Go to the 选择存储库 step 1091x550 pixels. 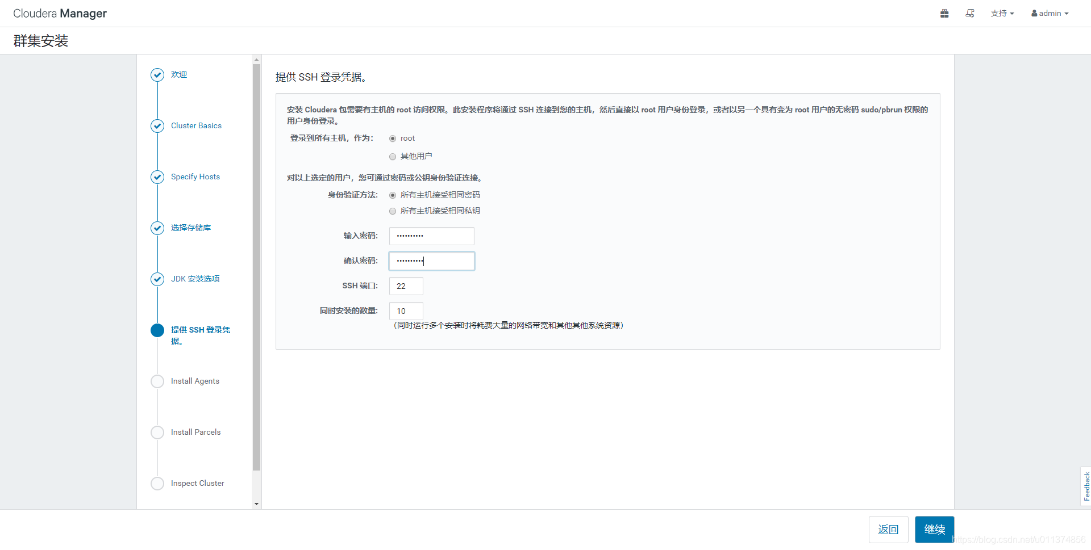coord(191,228)
